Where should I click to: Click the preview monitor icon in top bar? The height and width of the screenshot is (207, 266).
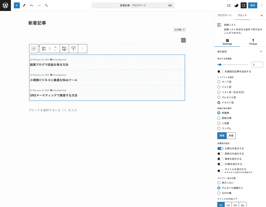click(x=229, y=5)
